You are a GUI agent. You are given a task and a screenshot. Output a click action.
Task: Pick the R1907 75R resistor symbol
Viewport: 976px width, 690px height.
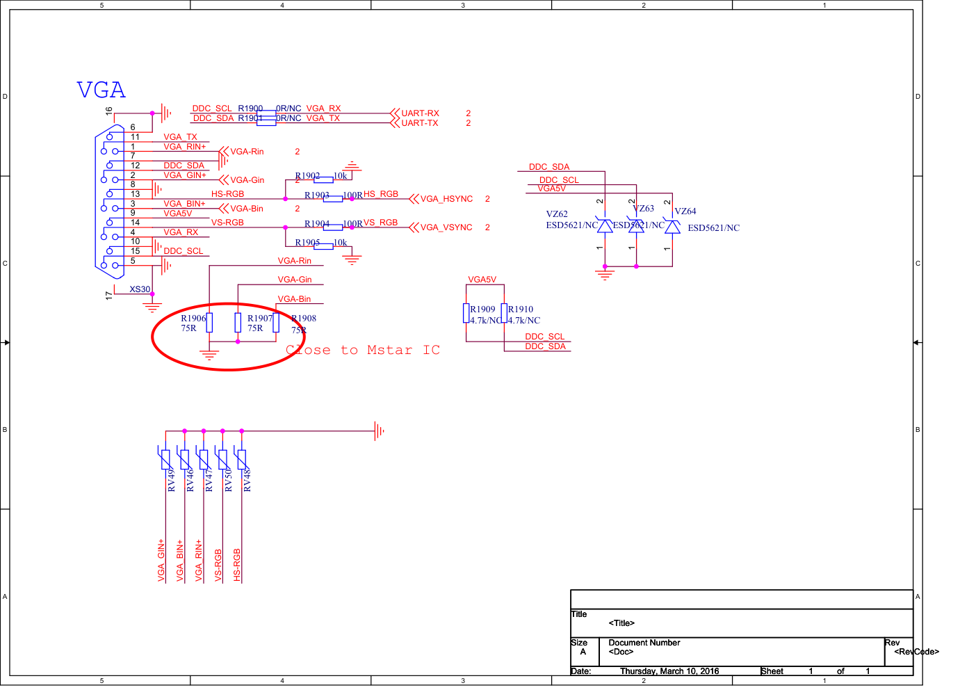pos(238,323)
